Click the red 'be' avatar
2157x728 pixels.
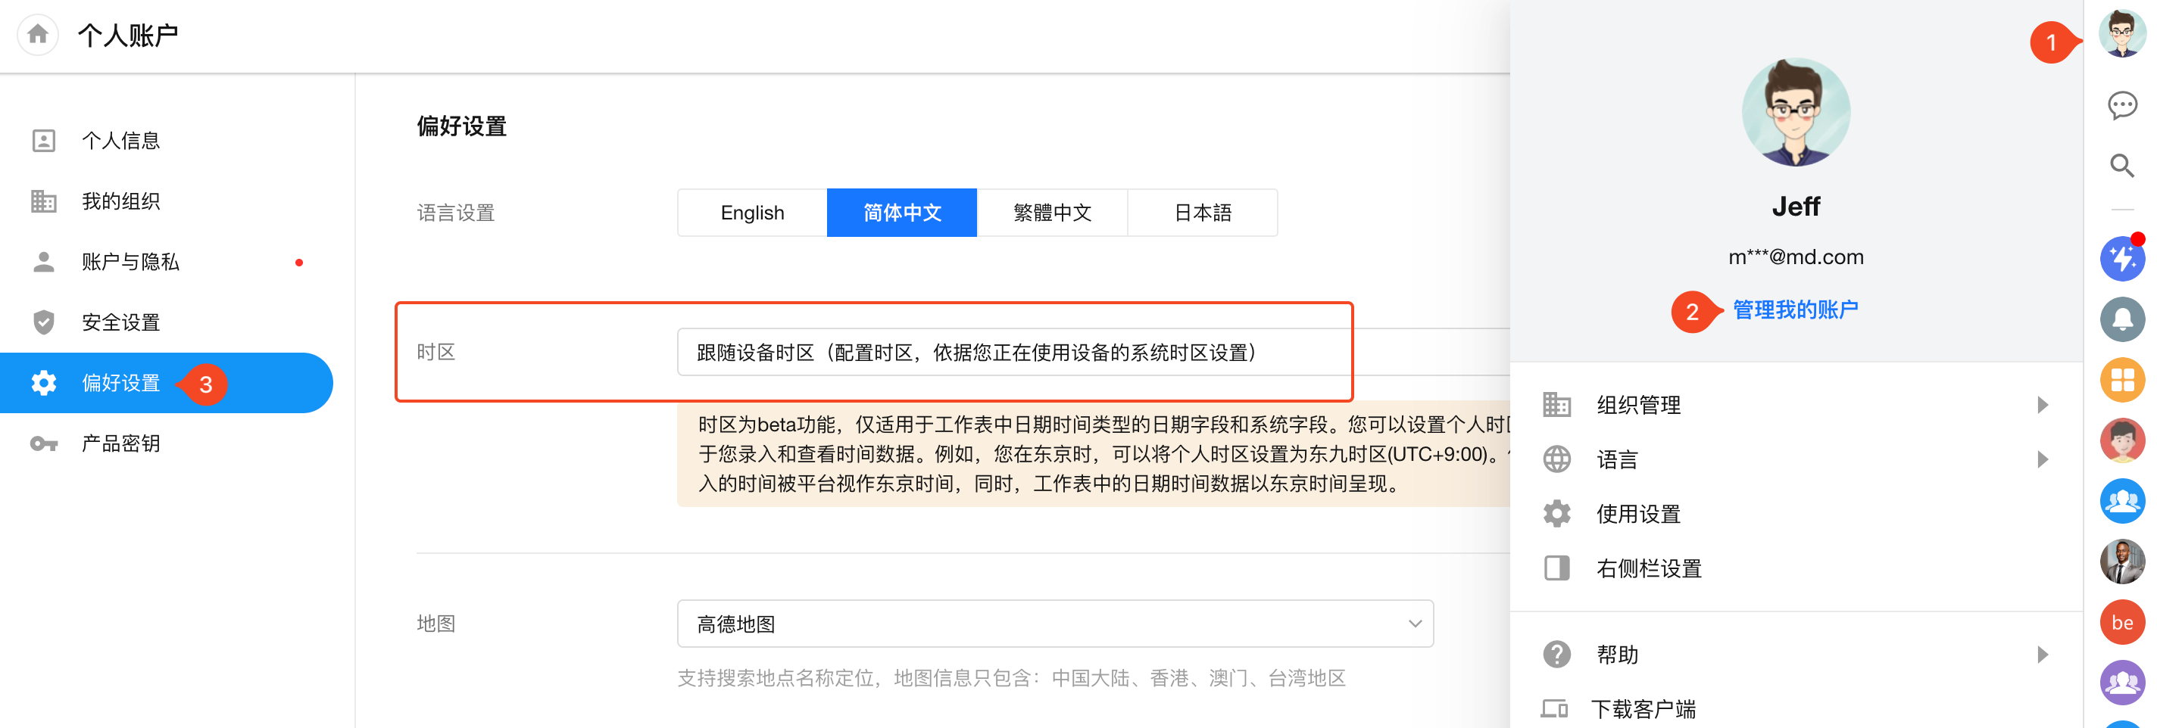coord(2121,623)
